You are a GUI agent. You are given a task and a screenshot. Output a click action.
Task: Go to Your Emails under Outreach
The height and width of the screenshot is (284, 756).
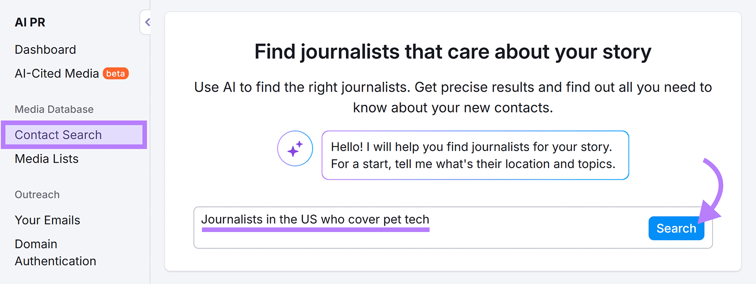tap(47, 220)
